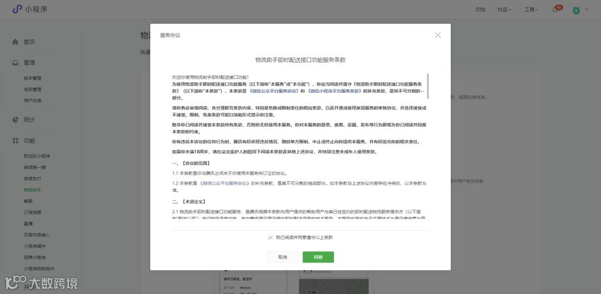Viewport: 601px width, 294px height.
Task: Open 《微信小程序平台服务条款》 link
Action: pos(334,91)
